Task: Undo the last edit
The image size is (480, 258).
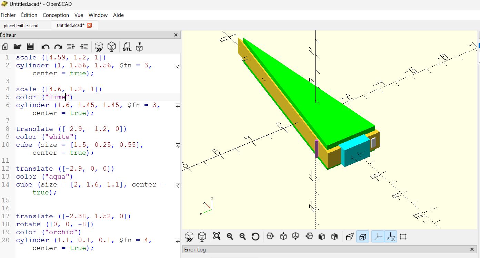Action: pyautogui.click(x=46, y=47)
